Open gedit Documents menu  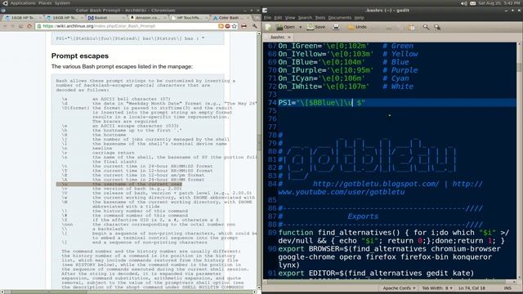(x=340, y=18)
